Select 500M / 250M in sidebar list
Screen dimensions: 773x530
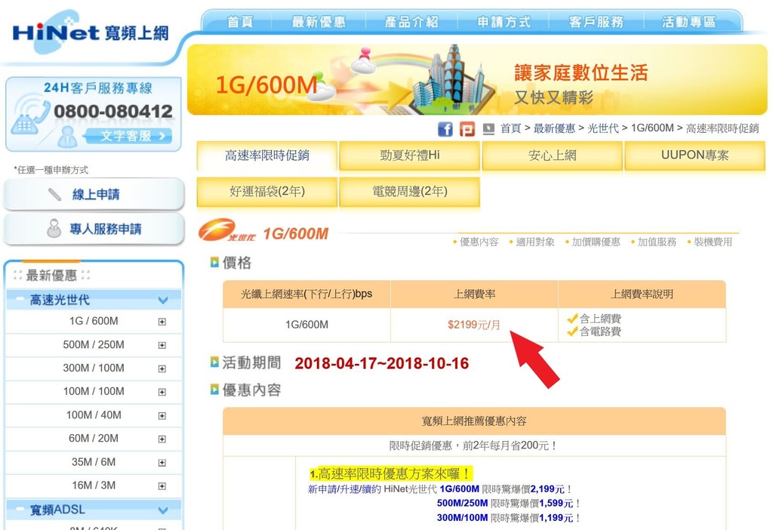(94, 345)
